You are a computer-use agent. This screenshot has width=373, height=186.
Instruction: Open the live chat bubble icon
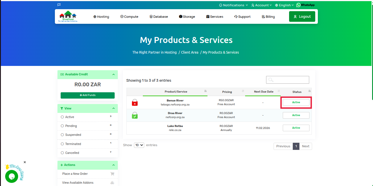(x=12, y=177)
